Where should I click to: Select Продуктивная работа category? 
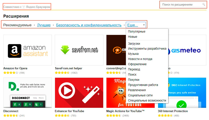[143, 85]
